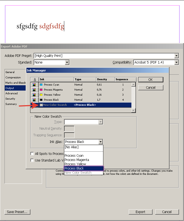Choose Process Black in Ink Alias list
The image size is (184, 221).
(x=84, y=168)
